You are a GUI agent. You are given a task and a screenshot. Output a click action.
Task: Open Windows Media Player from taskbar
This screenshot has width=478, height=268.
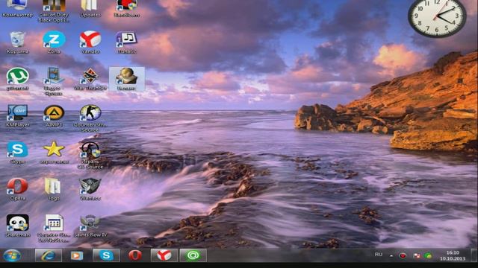(76, 255)
